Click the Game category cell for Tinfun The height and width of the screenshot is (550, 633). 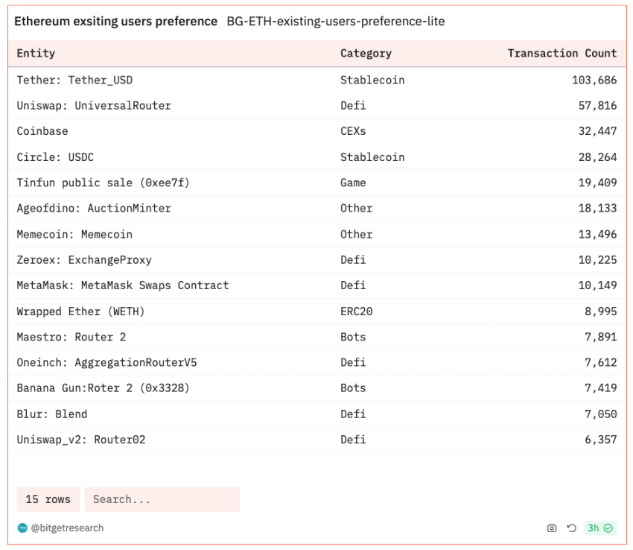353,183
